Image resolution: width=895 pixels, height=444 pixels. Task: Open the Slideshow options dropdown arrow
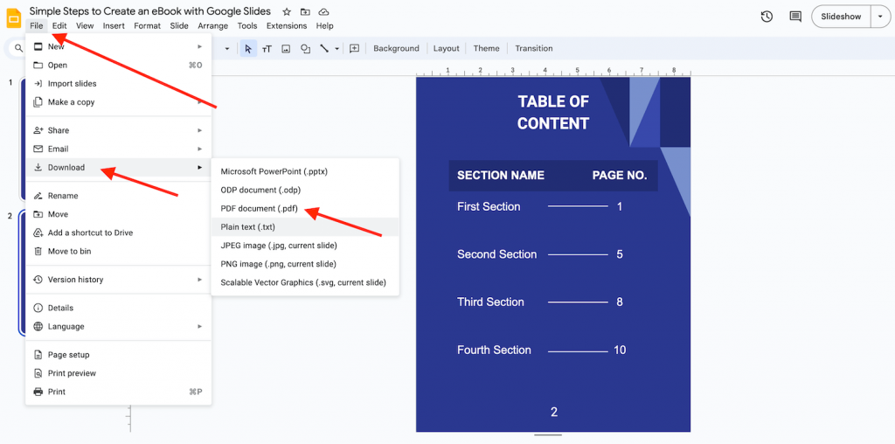point(879,17)
